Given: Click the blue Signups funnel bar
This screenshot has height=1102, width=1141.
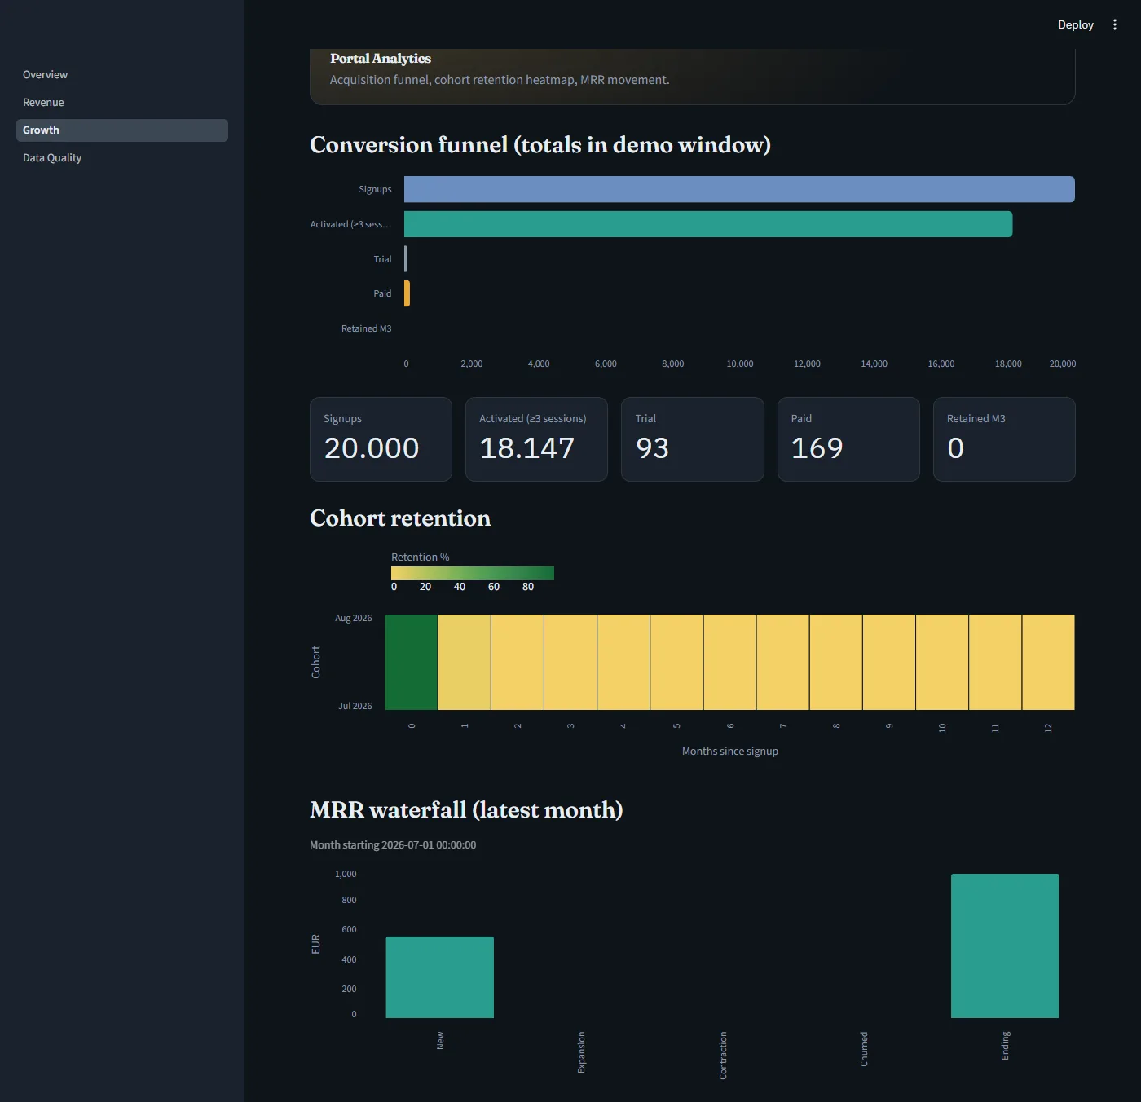Looking at the screenshot, I should 739,189.
